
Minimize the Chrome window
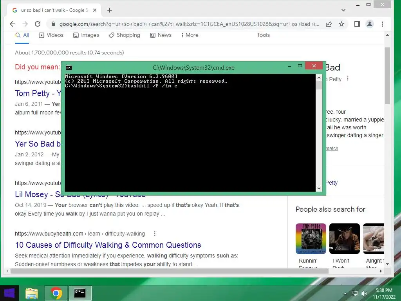coord(358,5)
